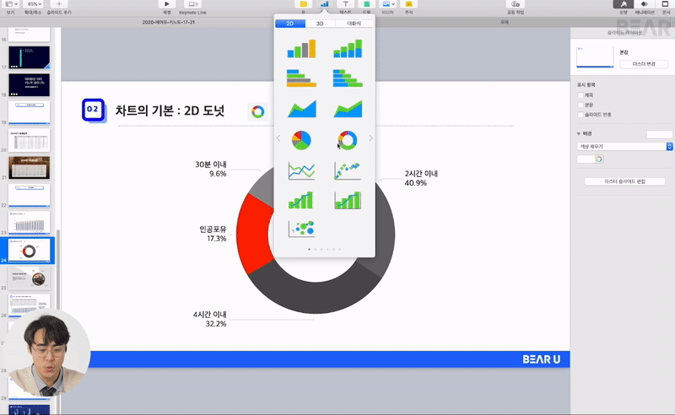Insert a 2D donut chart
Screen dimensions: 675x415
click(x=348, y=140)
